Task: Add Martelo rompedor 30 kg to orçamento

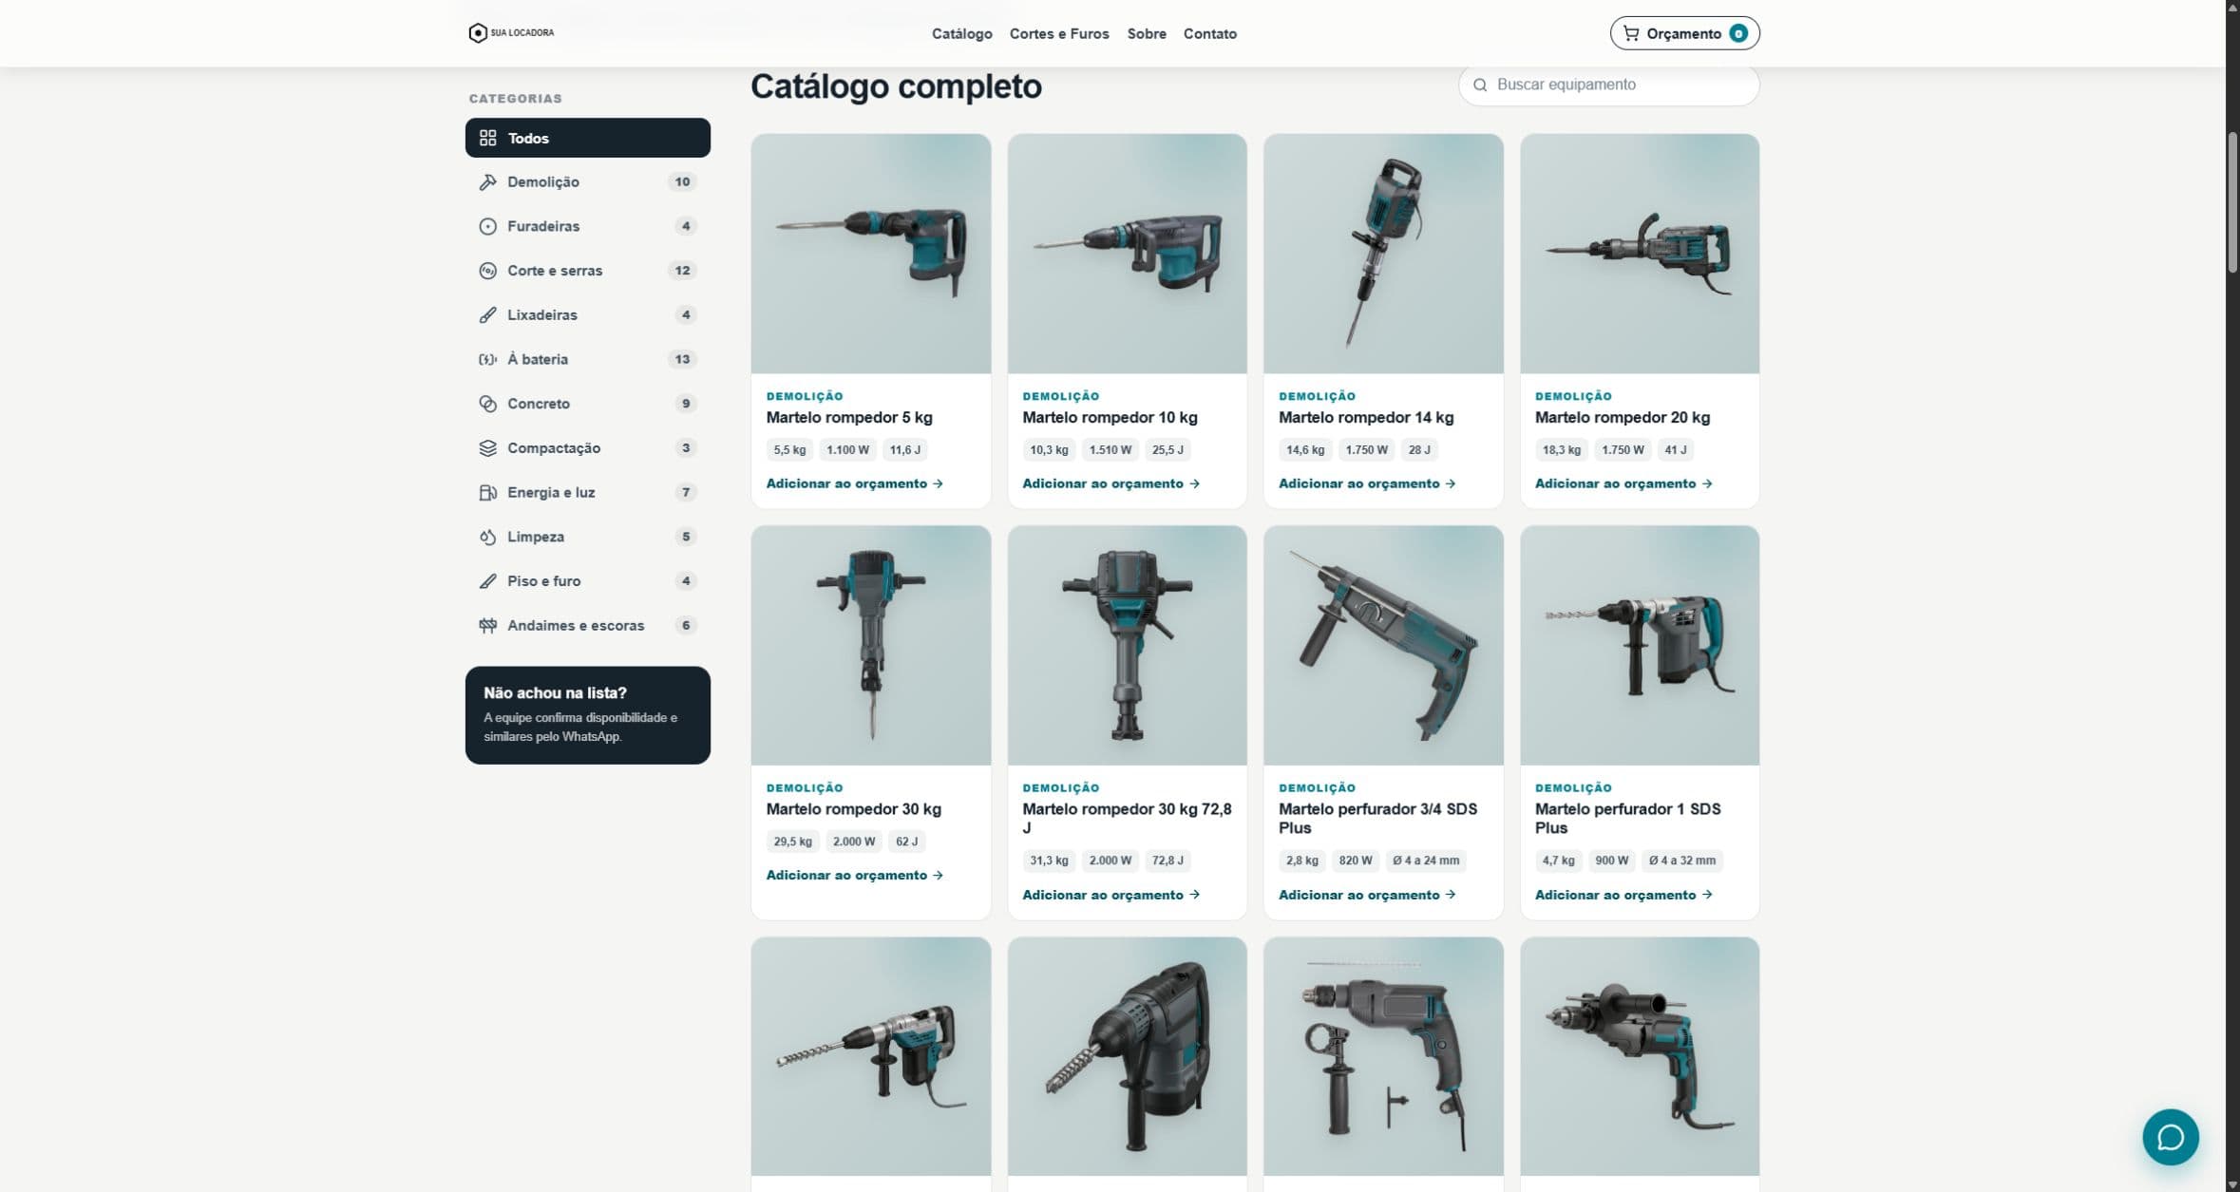Action: tap(854, 875)
